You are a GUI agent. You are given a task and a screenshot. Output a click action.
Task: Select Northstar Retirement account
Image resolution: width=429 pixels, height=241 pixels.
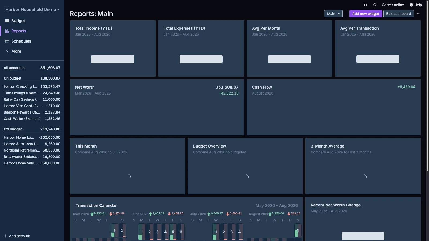click(32, 150)
